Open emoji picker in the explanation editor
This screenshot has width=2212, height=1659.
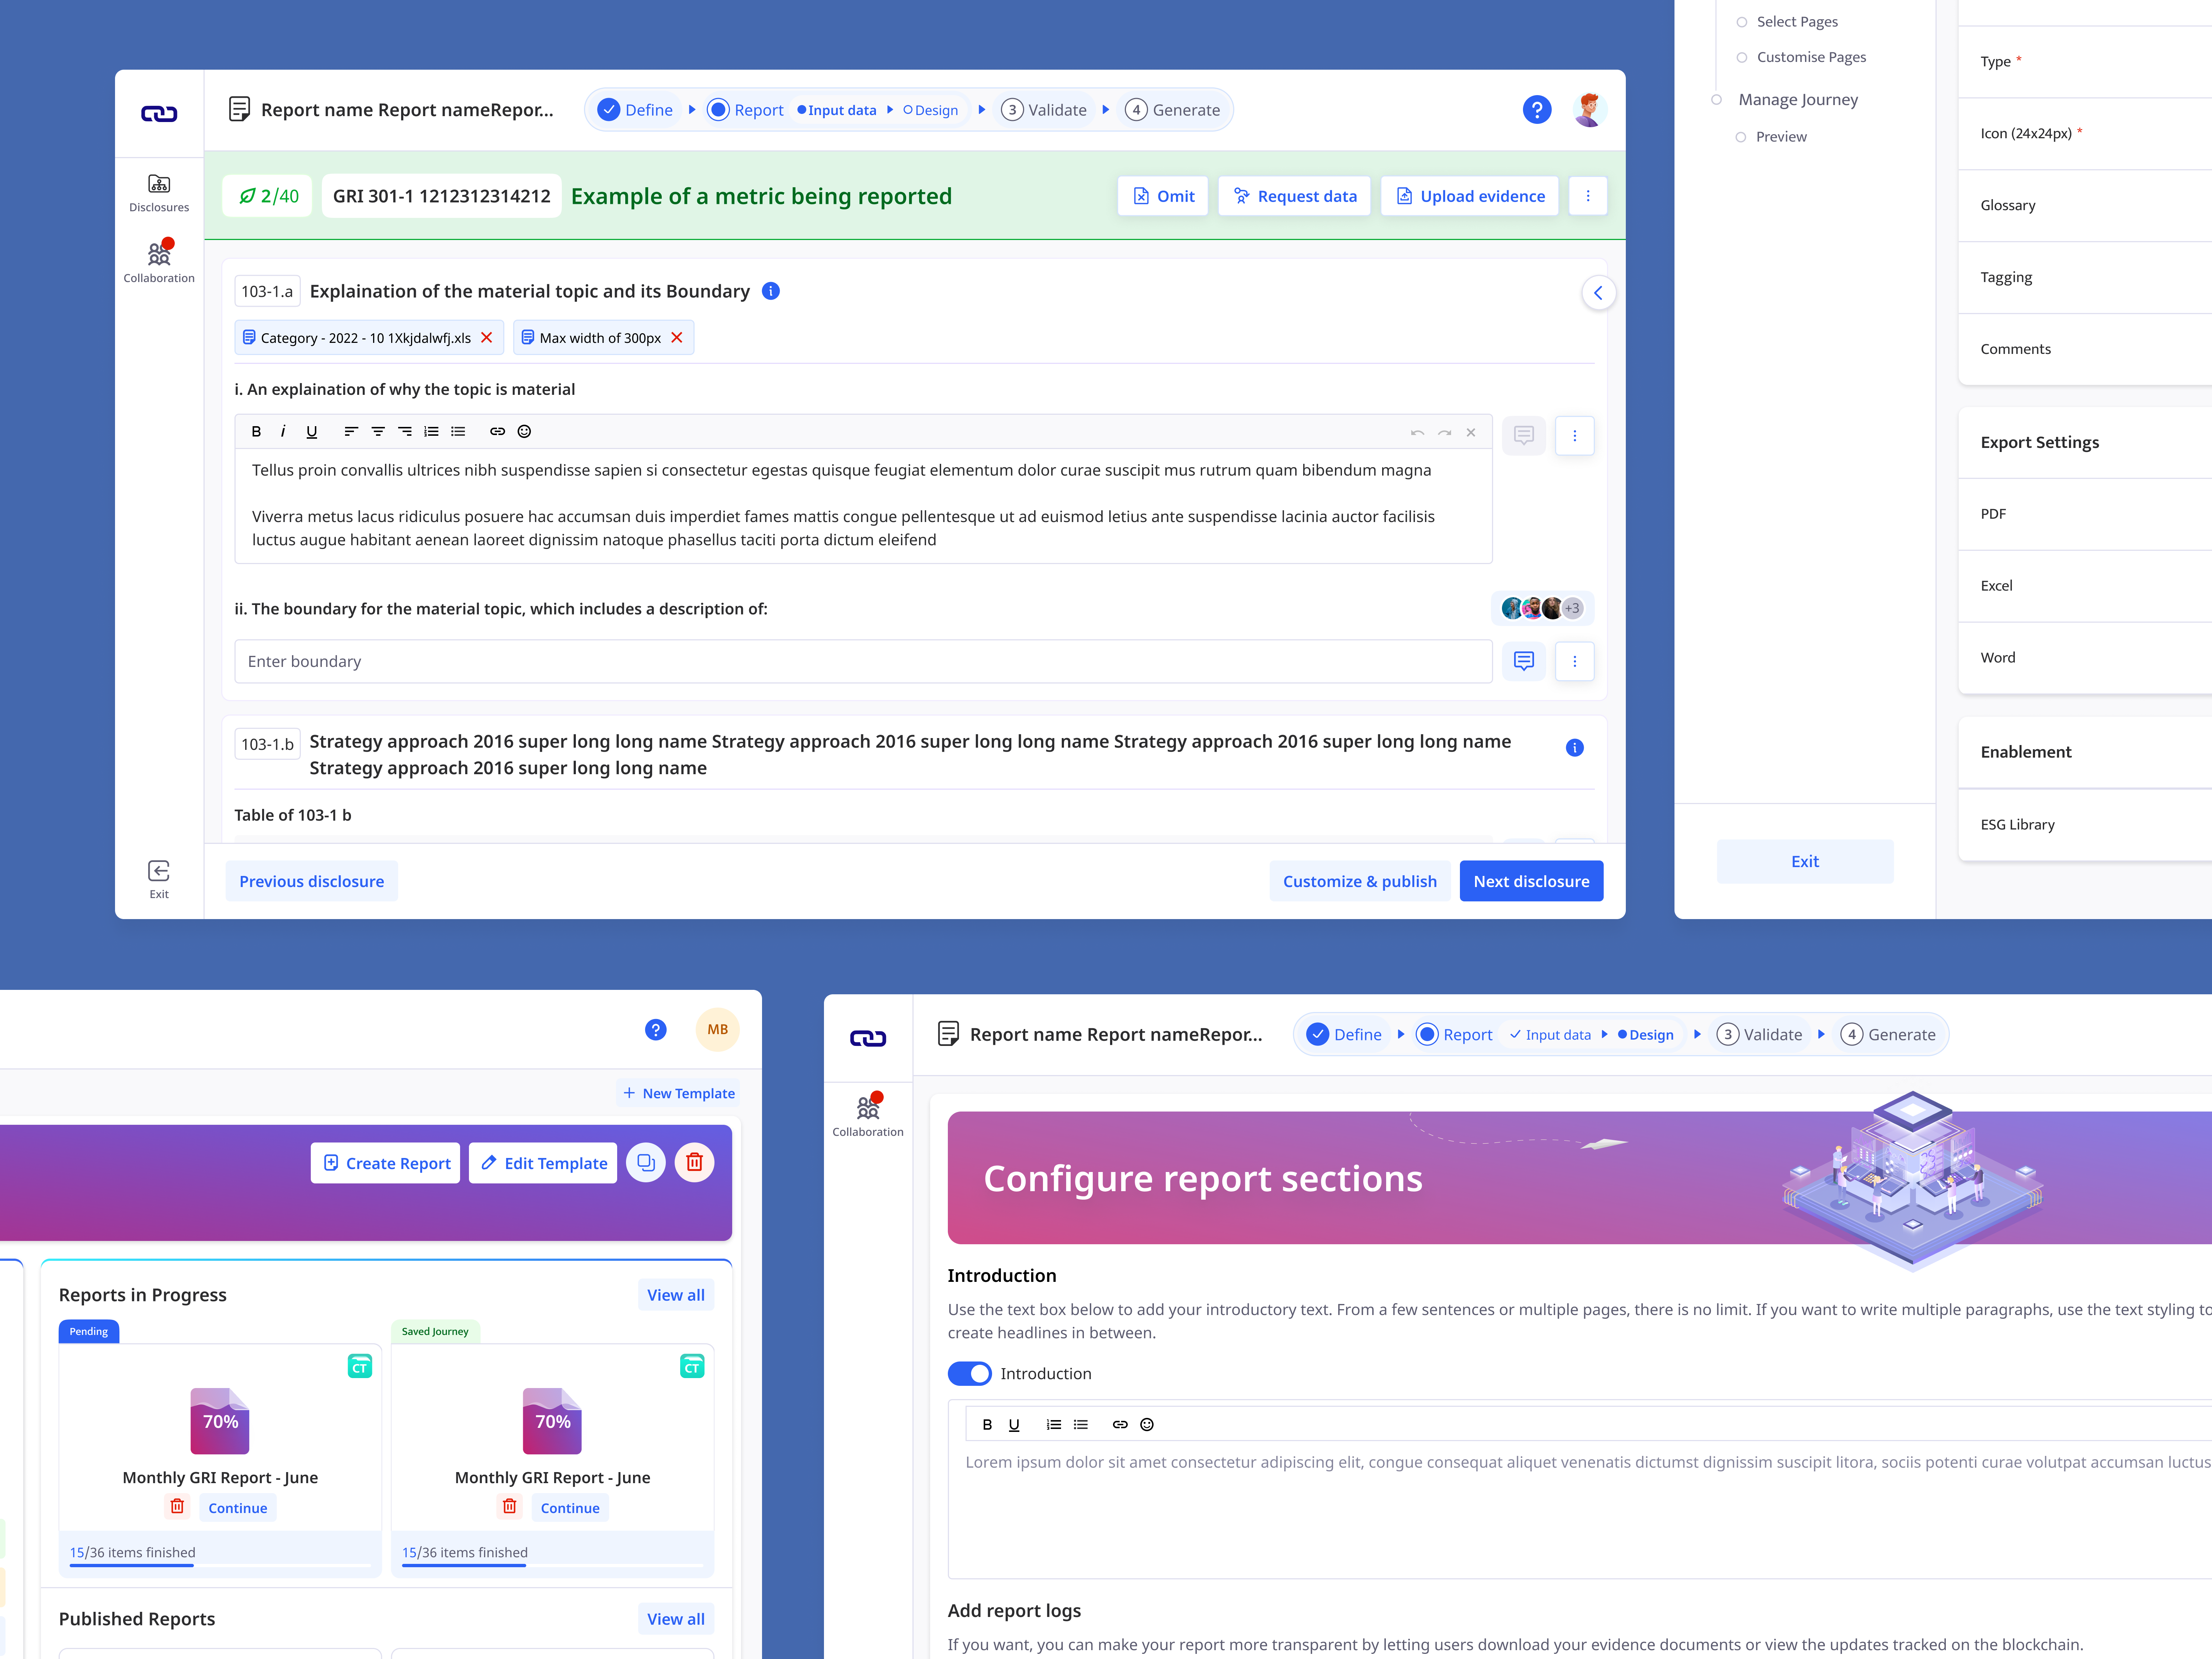(524, 432)
